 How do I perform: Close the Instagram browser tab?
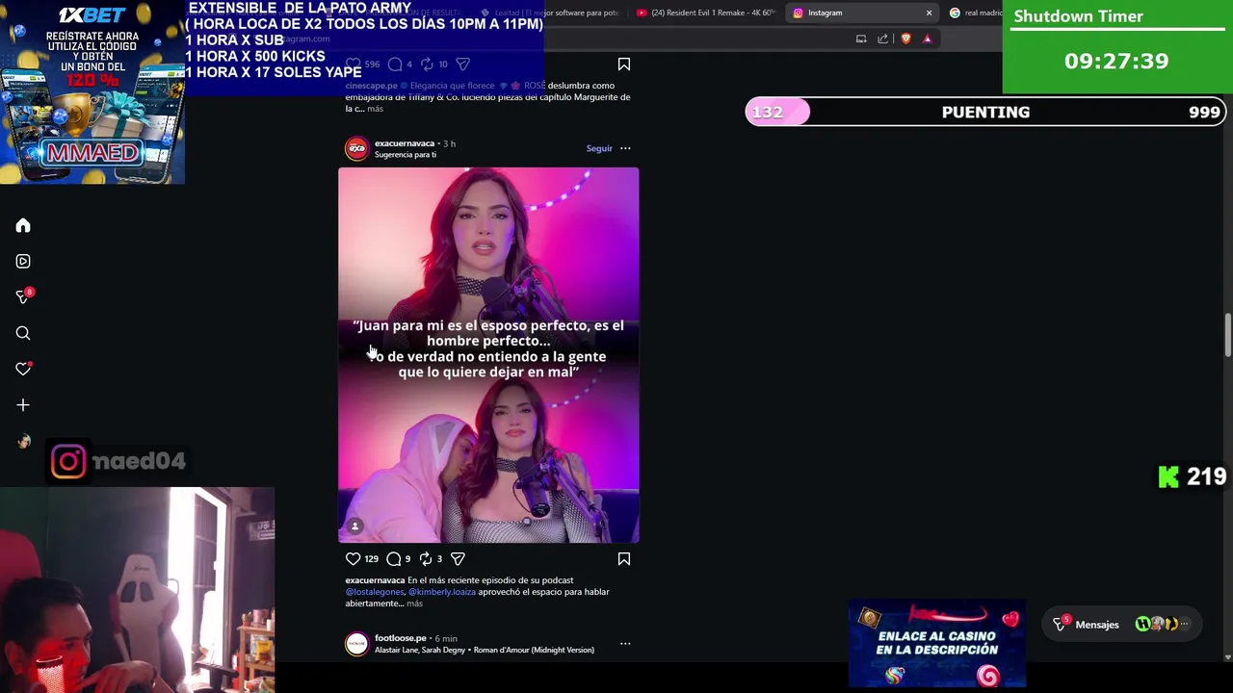(x=929, y=13)
